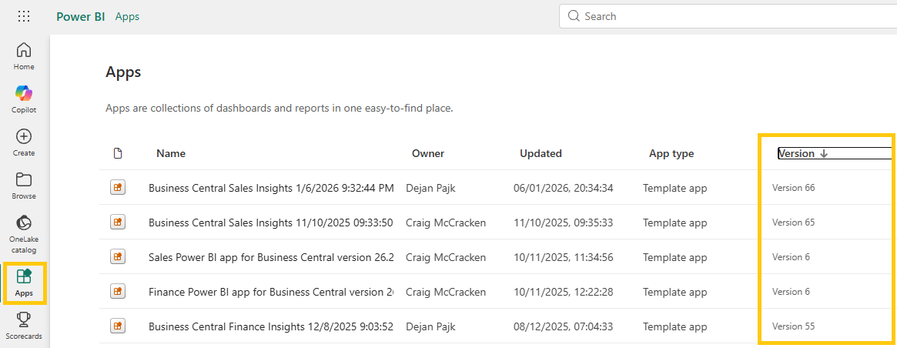This screenshot has height=348, width=897.
Task: Click the Owner column header
Action: click(428, 153)
